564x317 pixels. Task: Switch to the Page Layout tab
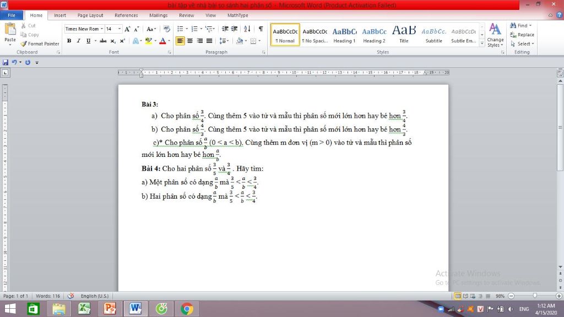tap(90, 15)
